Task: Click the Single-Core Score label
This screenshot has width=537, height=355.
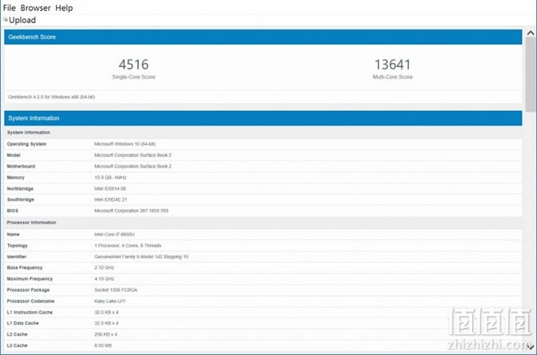Action: (133, 77)
